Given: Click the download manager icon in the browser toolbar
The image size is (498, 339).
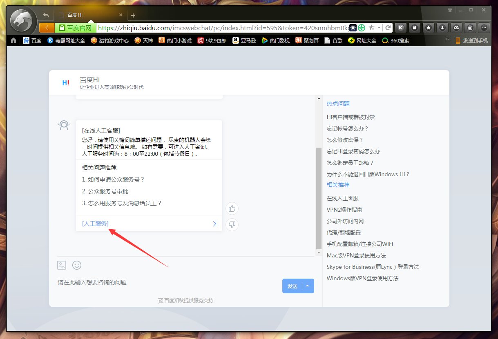Looking at the screenshot, I should tap(442, 27).
